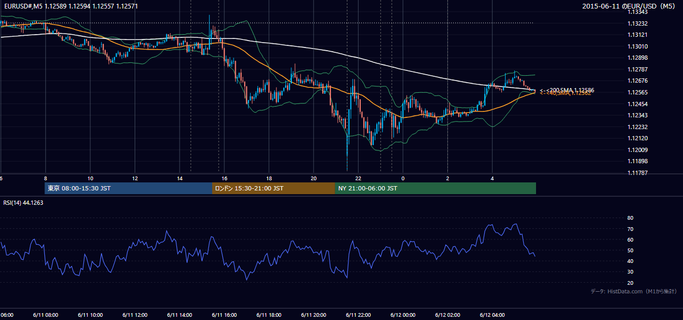Click RSI scale level 30
This screenshot has width=683, height=320.
pos(630,272)
